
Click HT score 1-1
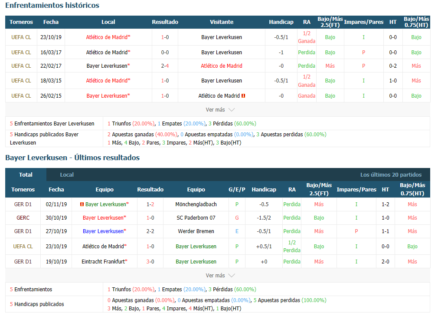coord(385,231)
